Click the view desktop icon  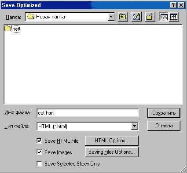136,17
